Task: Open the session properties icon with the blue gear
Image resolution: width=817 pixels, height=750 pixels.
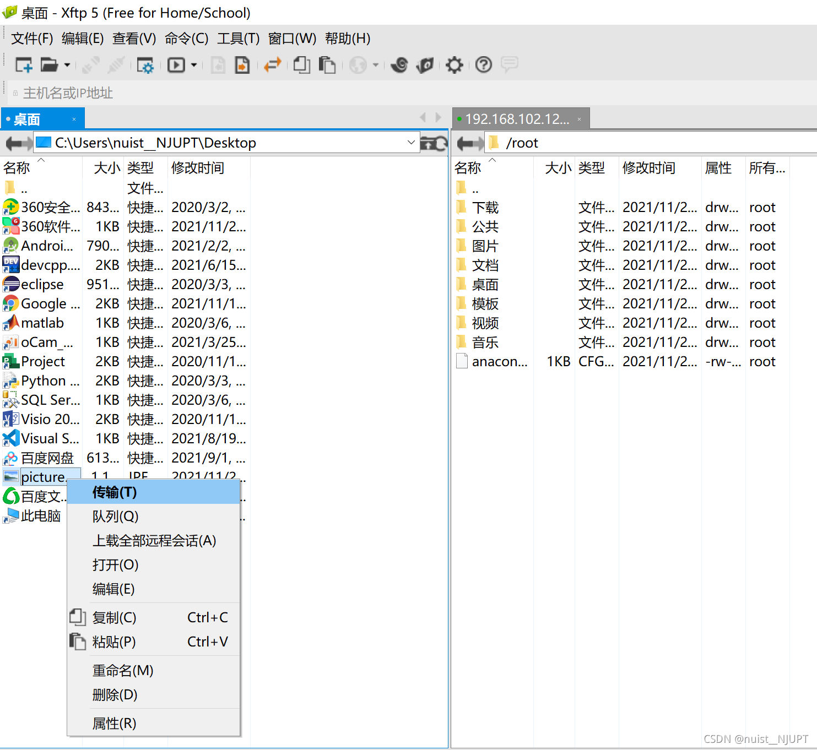Action: pos(145,65)
